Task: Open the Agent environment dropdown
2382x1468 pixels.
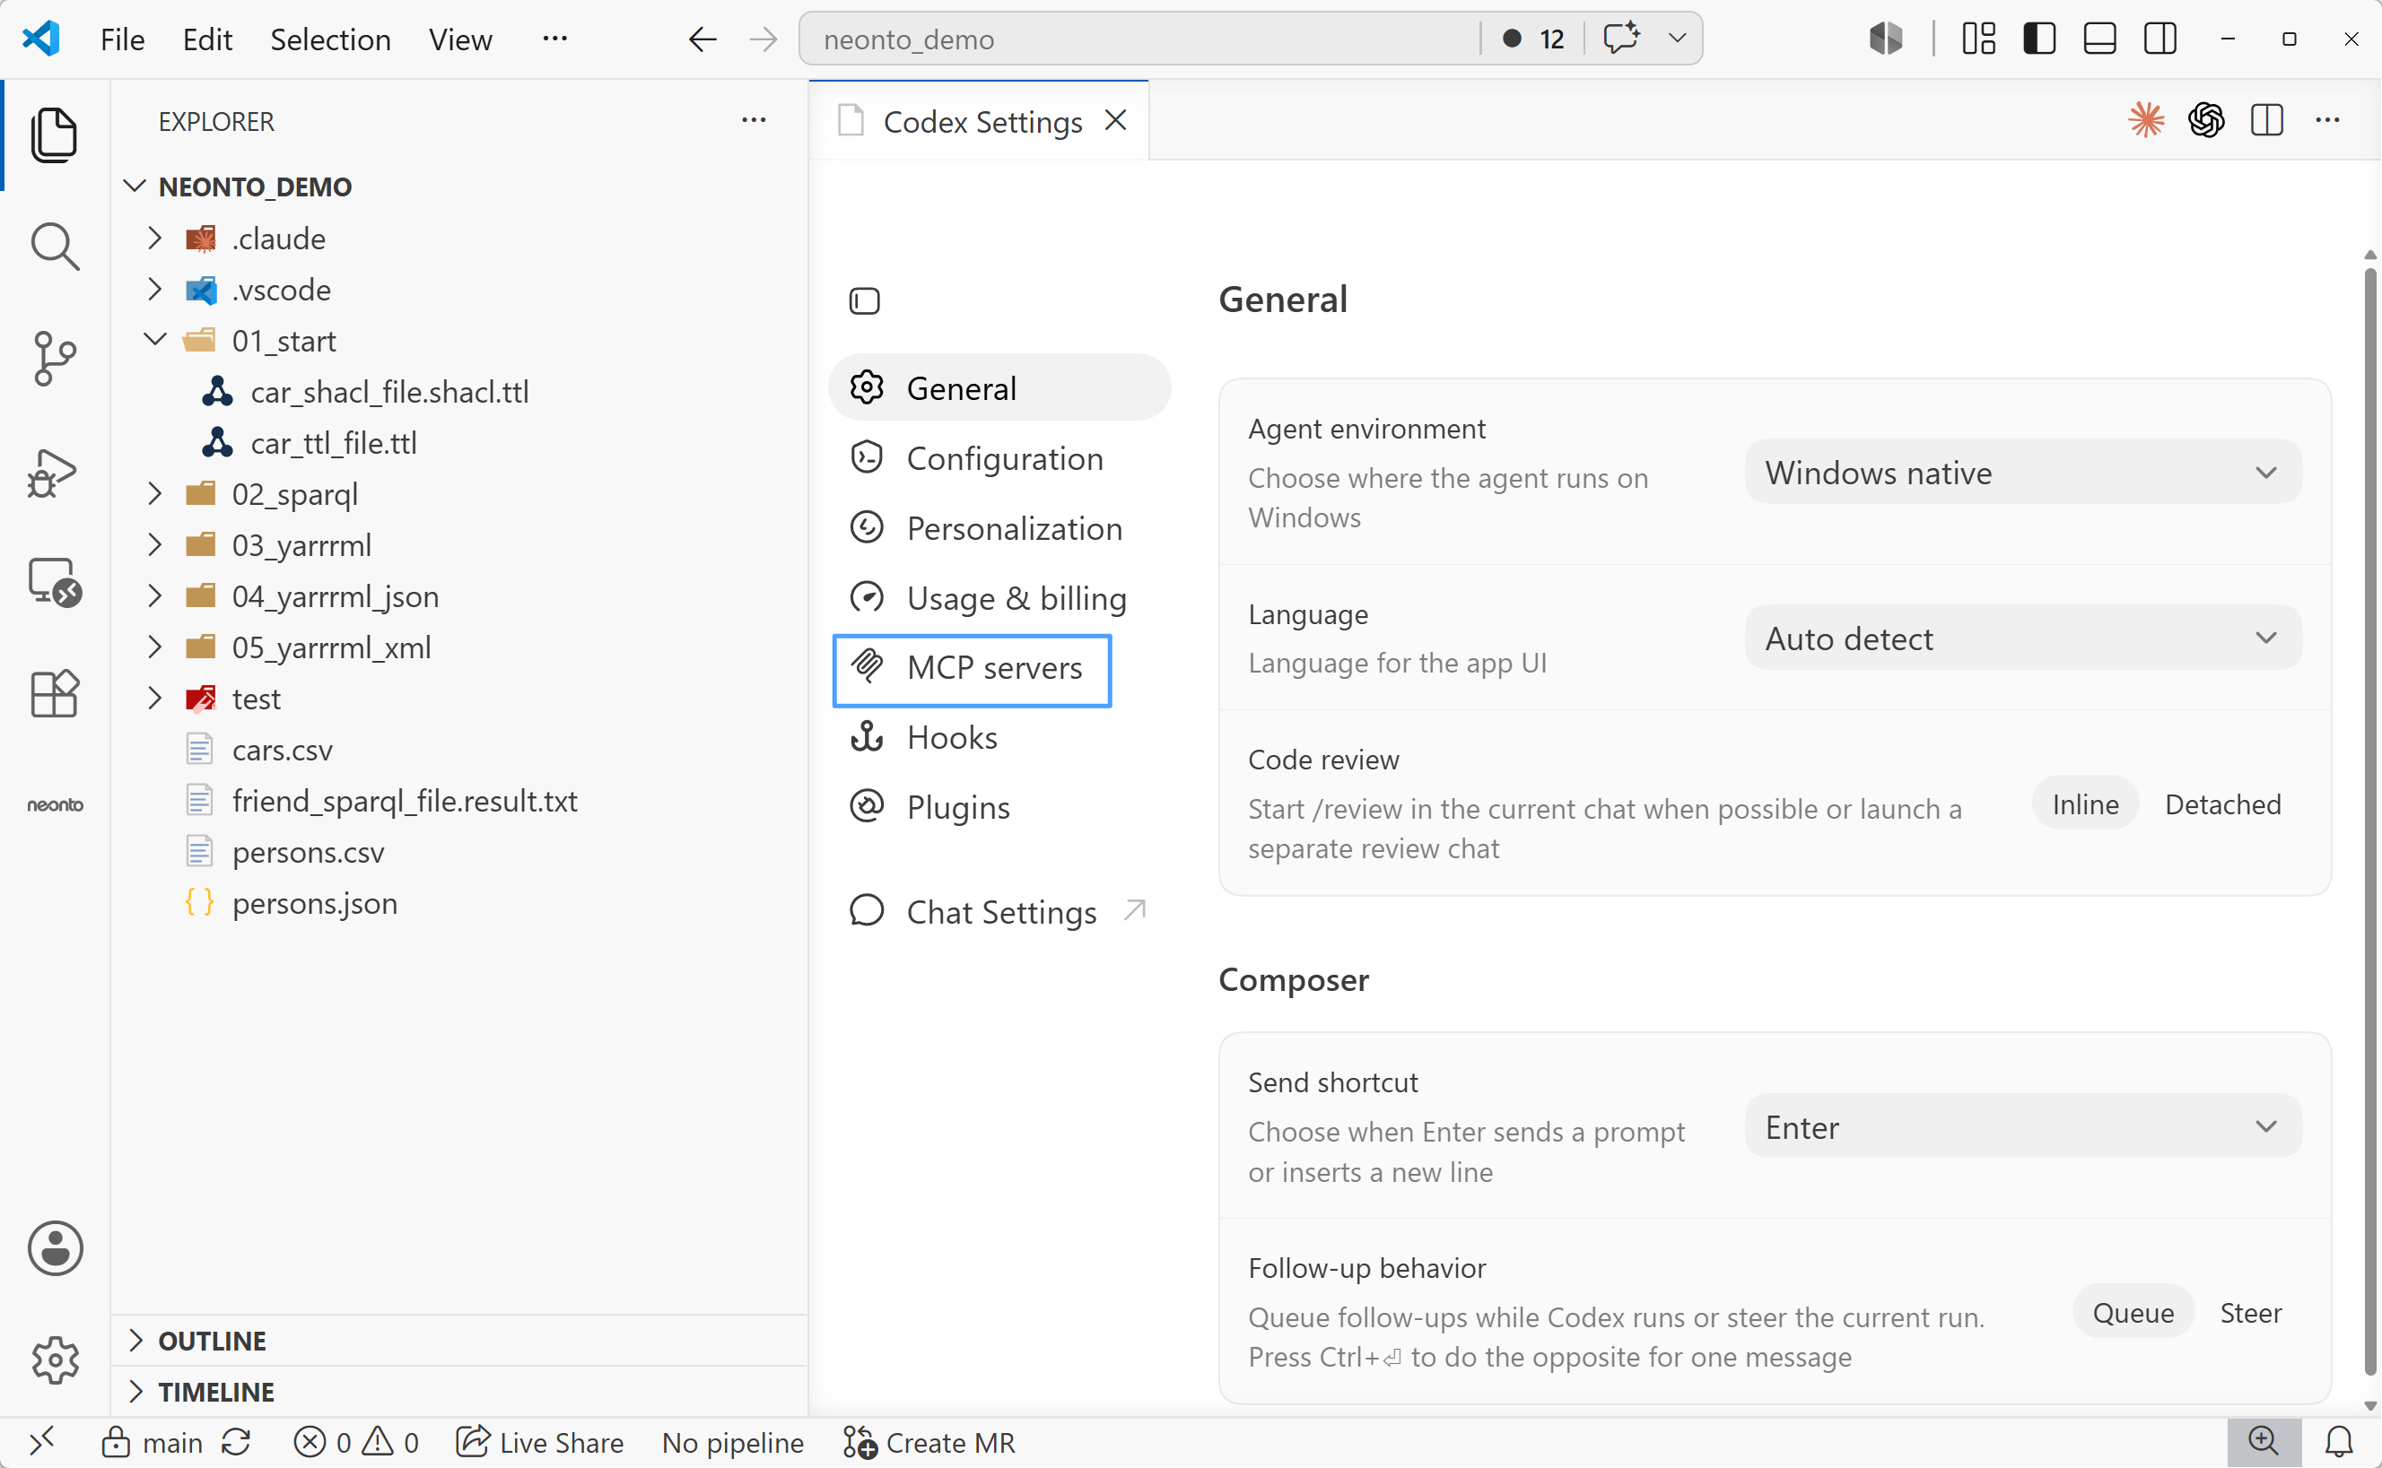Action: [2023, 473]
